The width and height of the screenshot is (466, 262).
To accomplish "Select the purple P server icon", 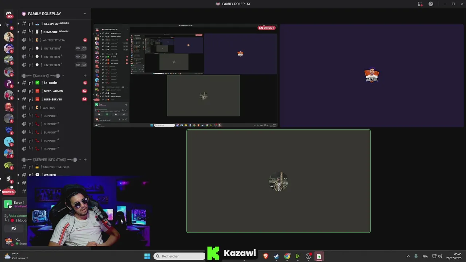I will pyautogui.click(x=9, y=83).
